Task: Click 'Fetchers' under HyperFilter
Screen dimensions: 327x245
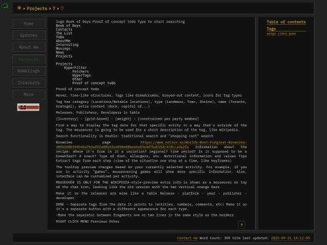Action: tap(81, 71)
